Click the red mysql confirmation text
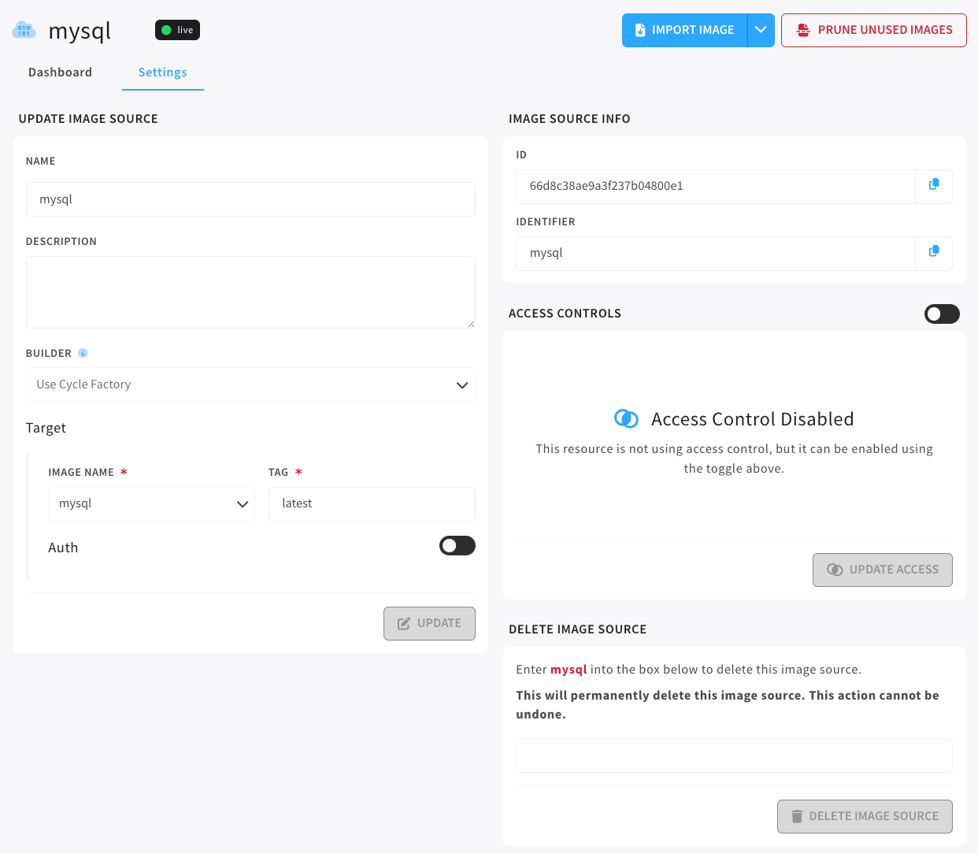The image size is (978, 854). click(569, 670)
